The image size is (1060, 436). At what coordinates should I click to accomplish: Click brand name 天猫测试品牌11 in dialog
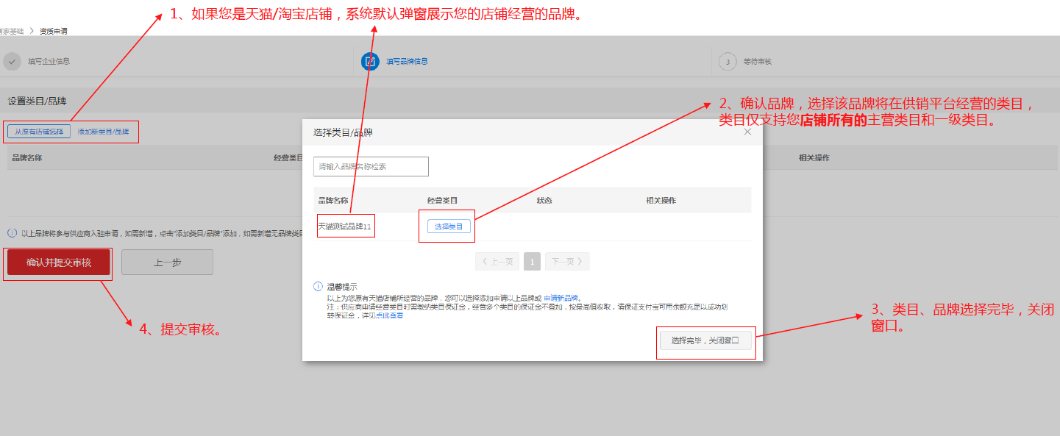click(344, 226)
